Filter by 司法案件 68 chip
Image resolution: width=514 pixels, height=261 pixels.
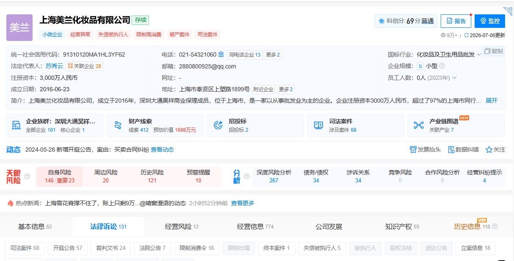[25, 248]
